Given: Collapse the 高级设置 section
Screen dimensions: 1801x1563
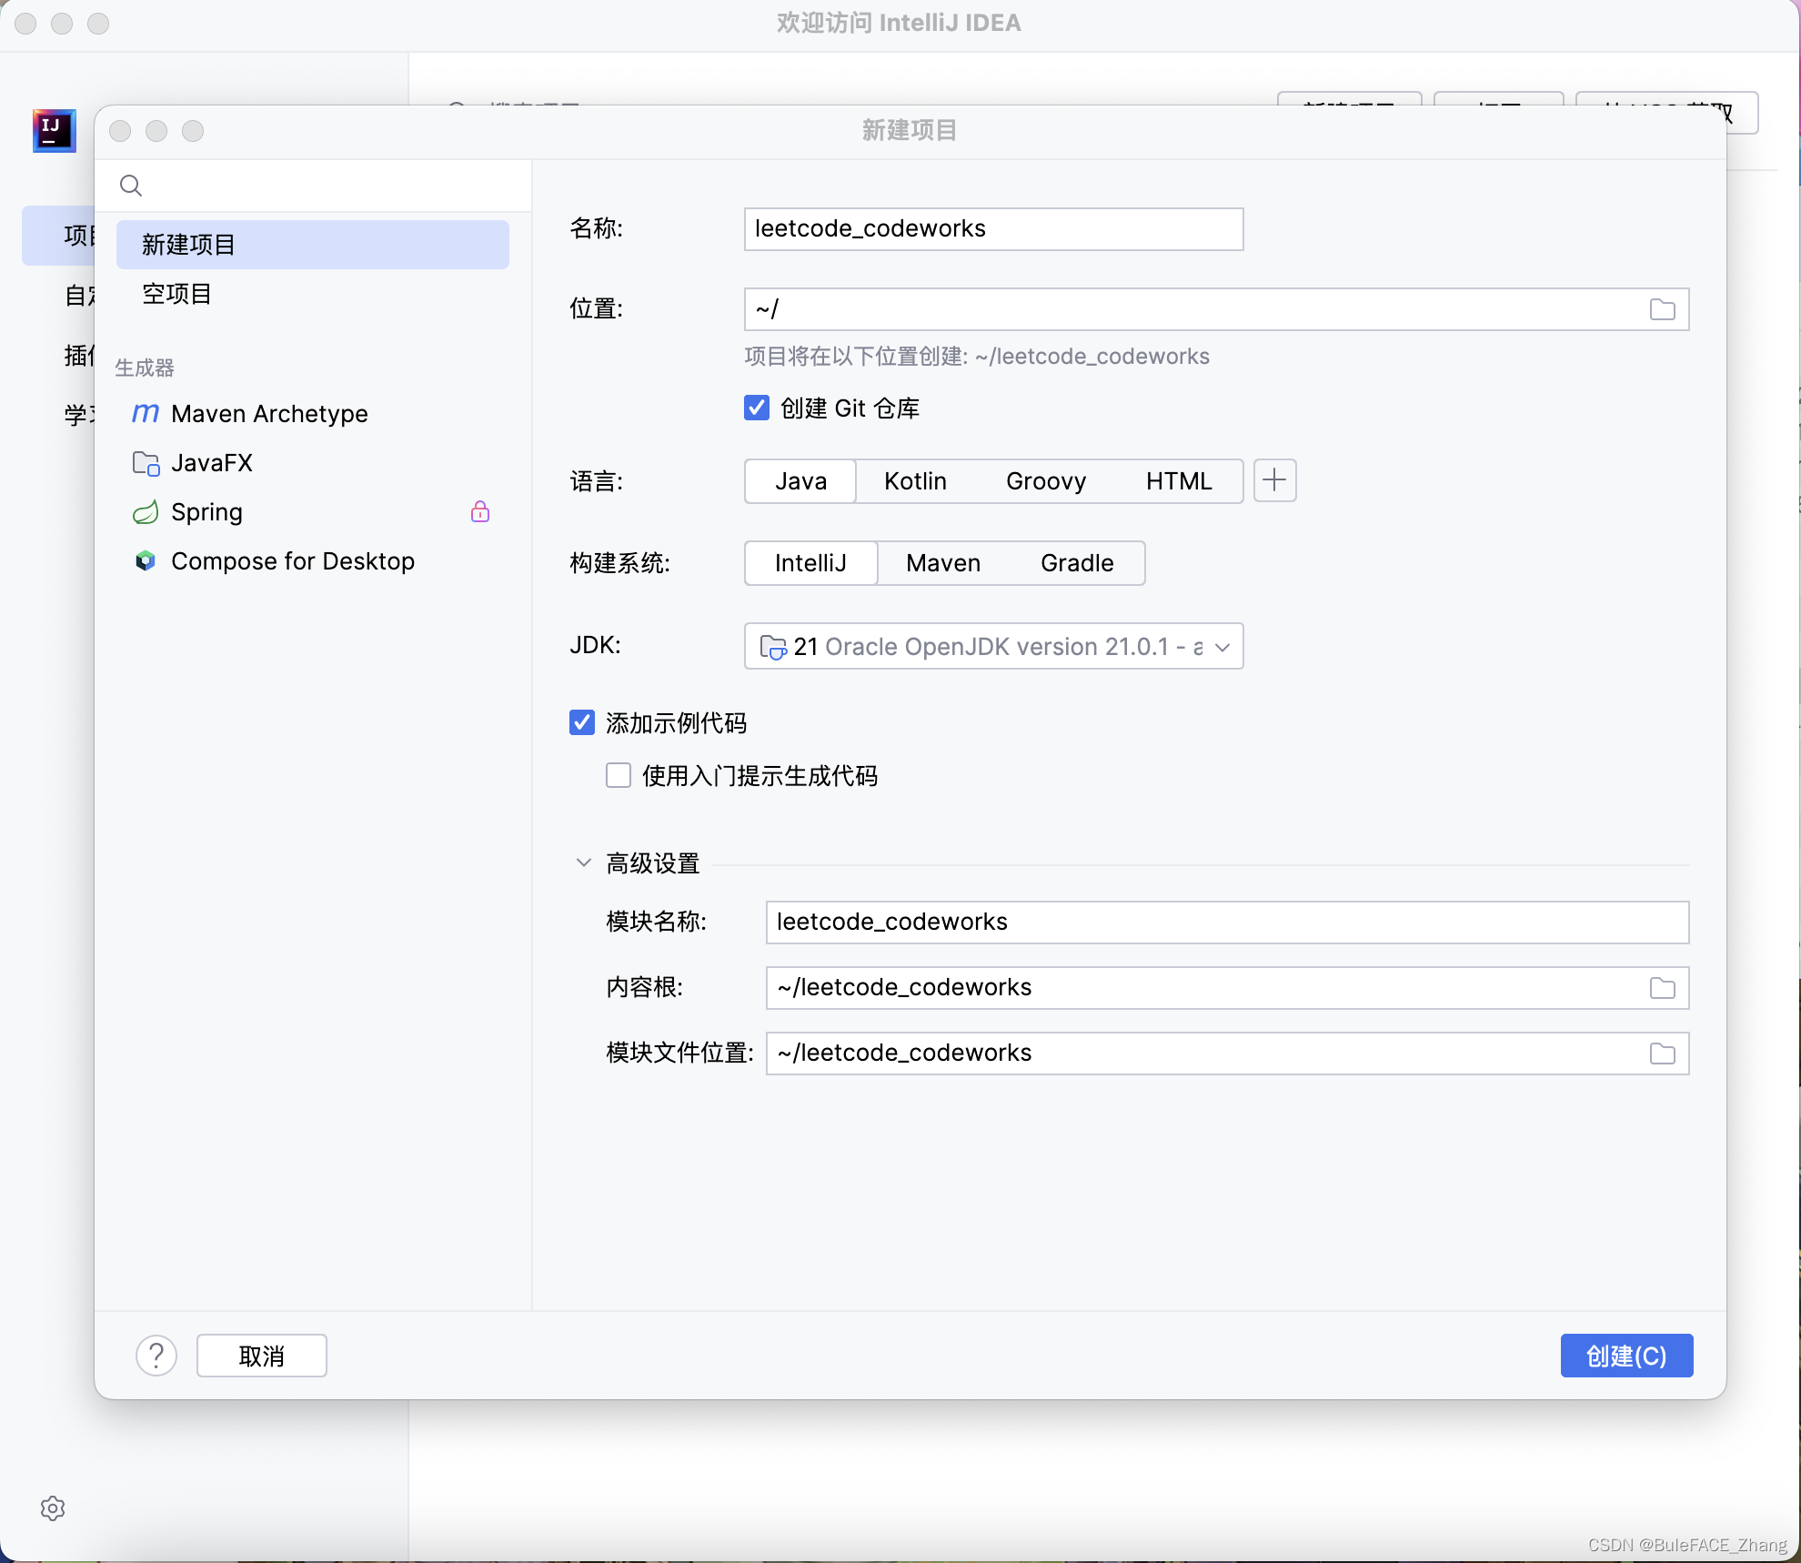Looking at the screenshot, I should [584, 862].
